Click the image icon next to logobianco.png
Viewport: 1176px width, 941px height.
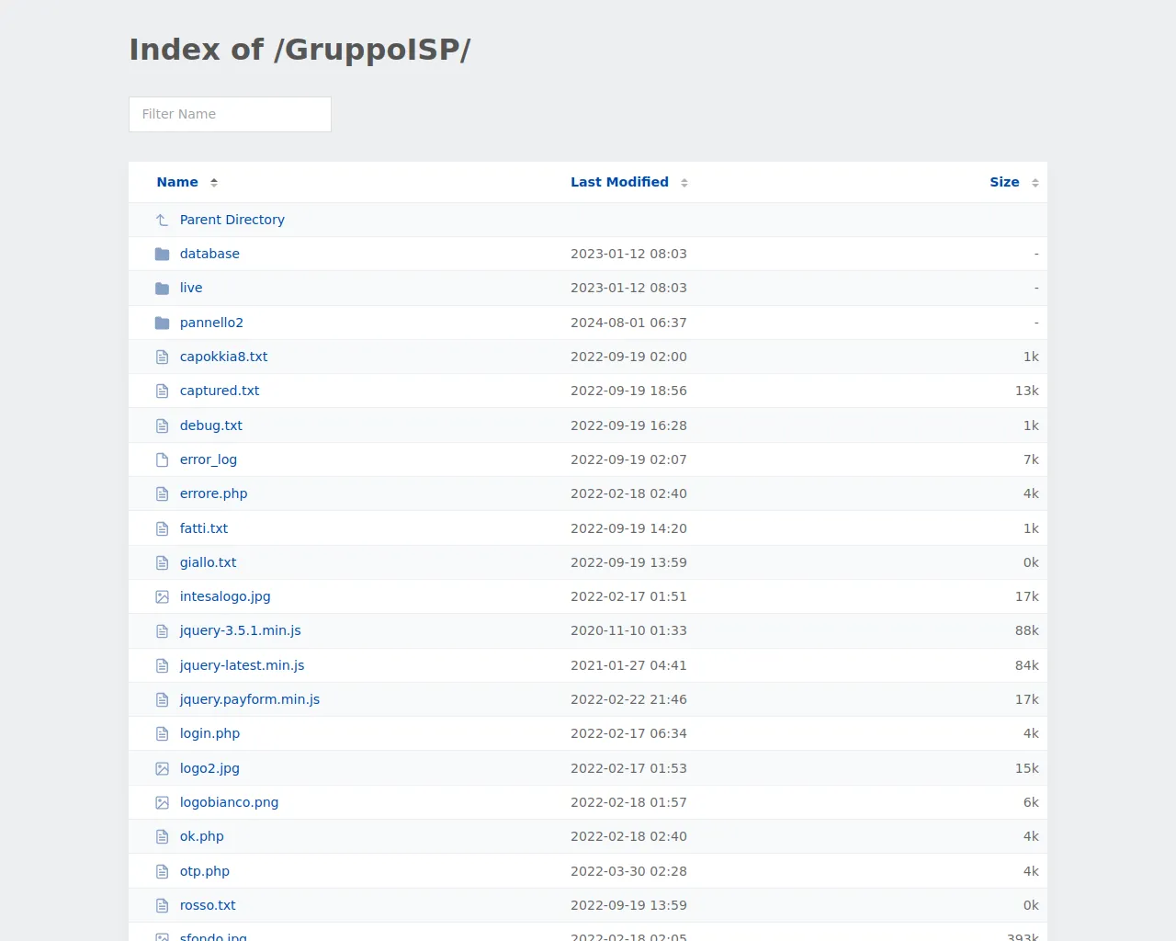pos(163,802)
